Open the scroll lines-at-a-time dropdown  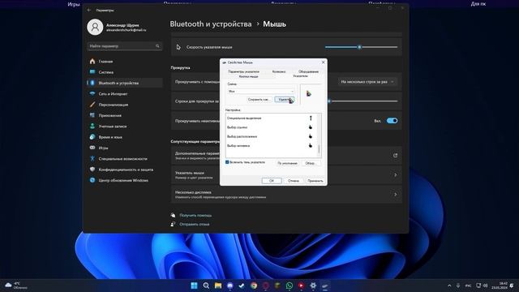tap(367, 81)
